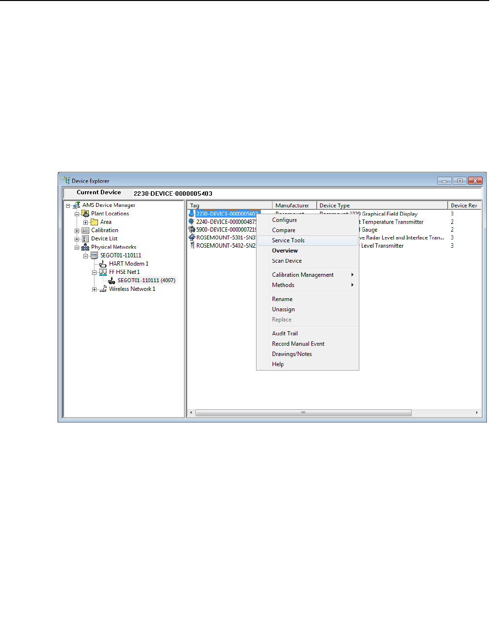Image resolution: width=498 pixels, height=642 pixels.
Task: Select Record Manual Event menu entry
Action: point(308,344)
